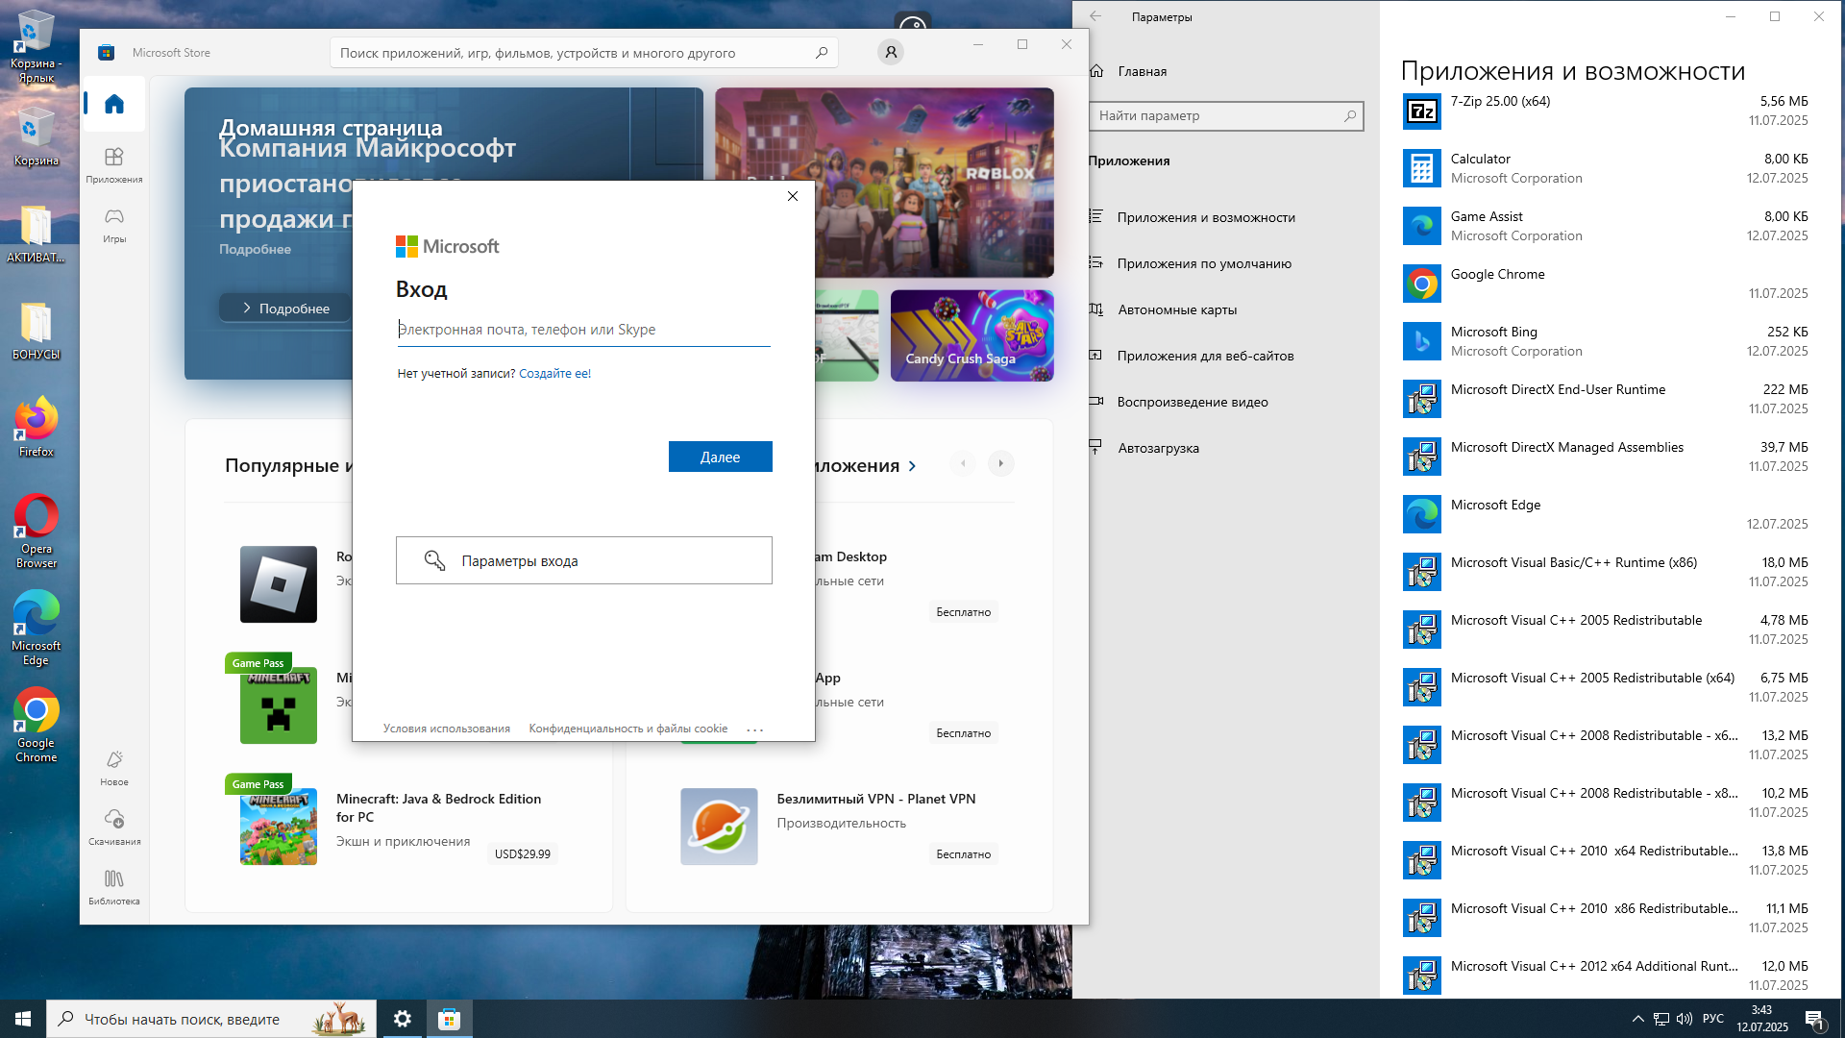Open Minecraft: Java & Bedrock Edition icon
This screenshot has height=1038, width=1845.
[279, 827]
